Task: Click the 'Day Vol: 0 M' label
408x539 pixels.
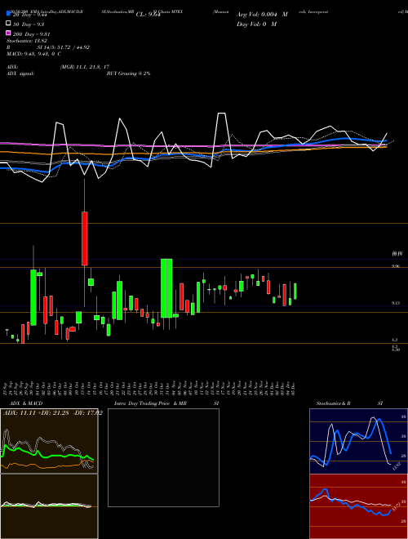Action: [256, 24]
